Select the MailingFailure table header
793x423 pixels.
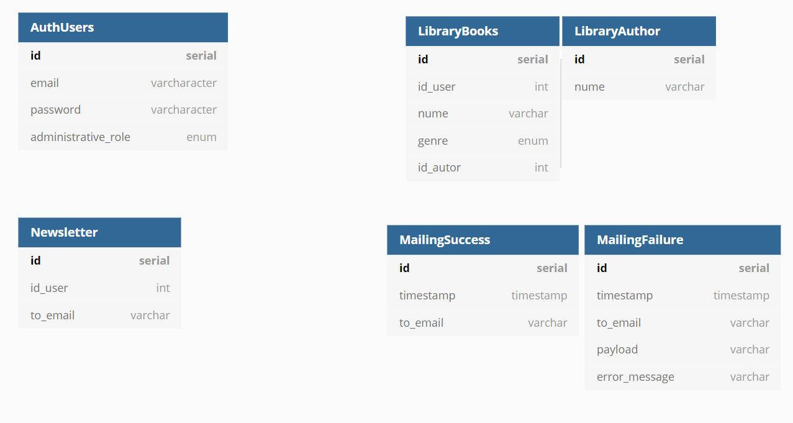click(x=682, y=240)
